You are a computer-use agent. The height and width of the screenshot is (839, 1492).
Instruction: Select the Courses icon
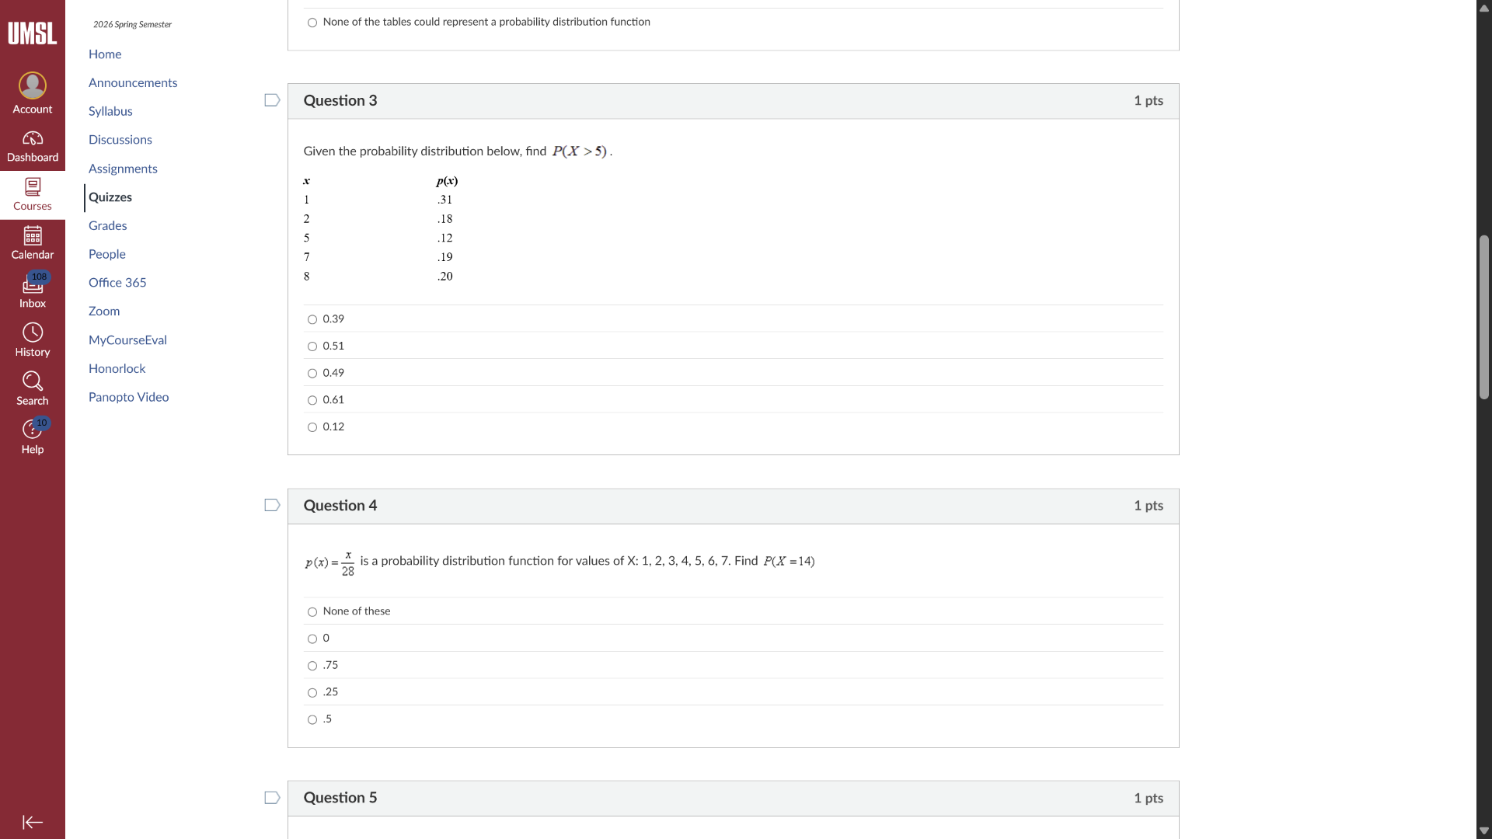pos(32,193)
